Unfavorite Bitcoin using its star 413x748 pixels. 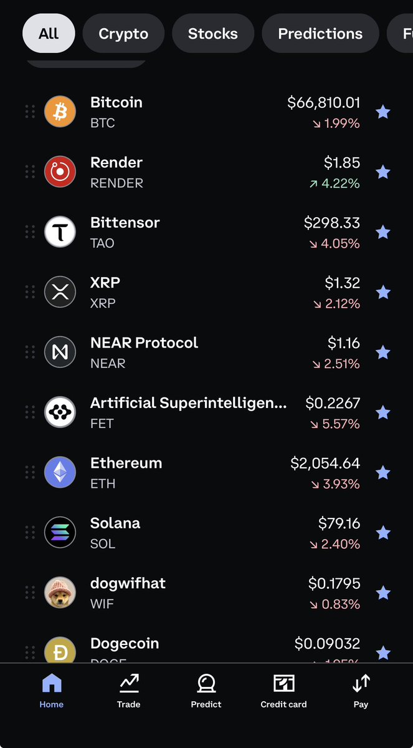(383, 112)
